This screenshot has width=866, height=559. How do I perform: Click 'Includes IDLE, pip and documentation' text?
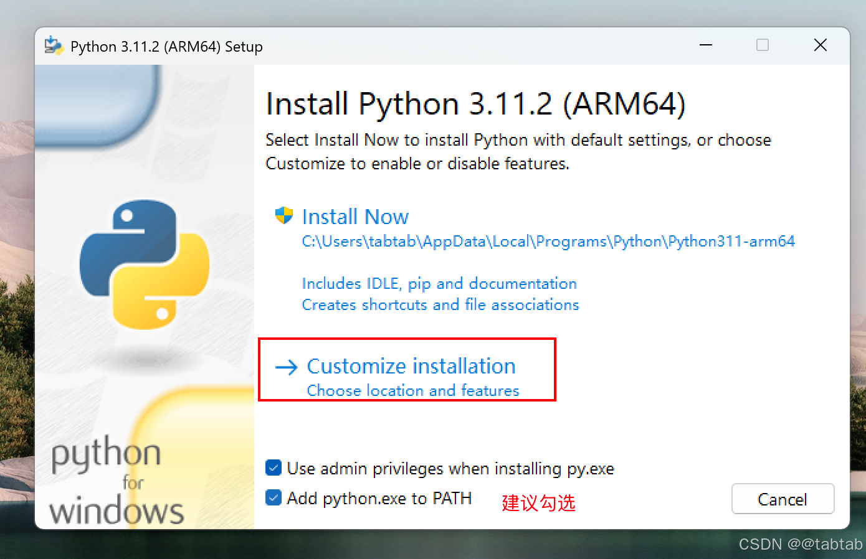(x=439, y=284)
